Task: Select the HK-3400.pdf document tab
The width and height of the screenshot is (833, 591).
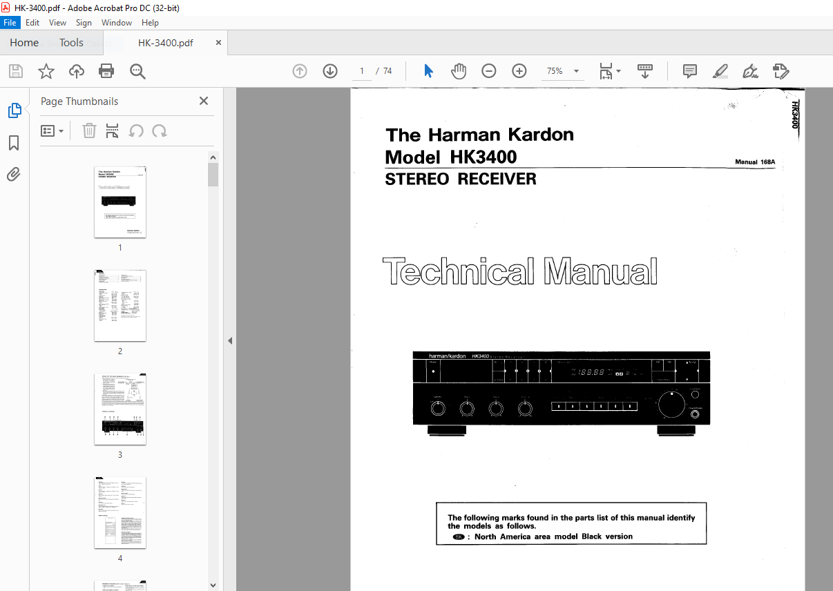Action: [166, 43]
